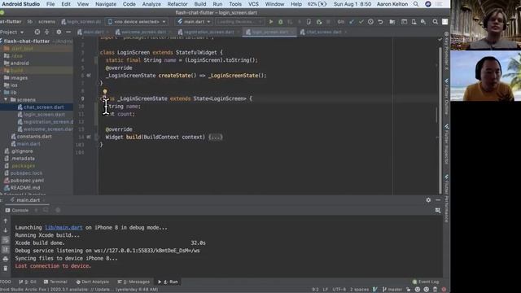
Task: Toggle scroll-to-end in Run console
Action: pyautogui.click(x=6, y=249)
